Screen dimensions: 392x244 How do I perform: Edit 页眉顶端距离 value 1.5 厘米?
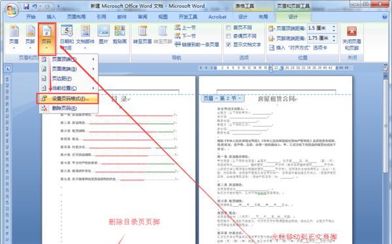319,28
